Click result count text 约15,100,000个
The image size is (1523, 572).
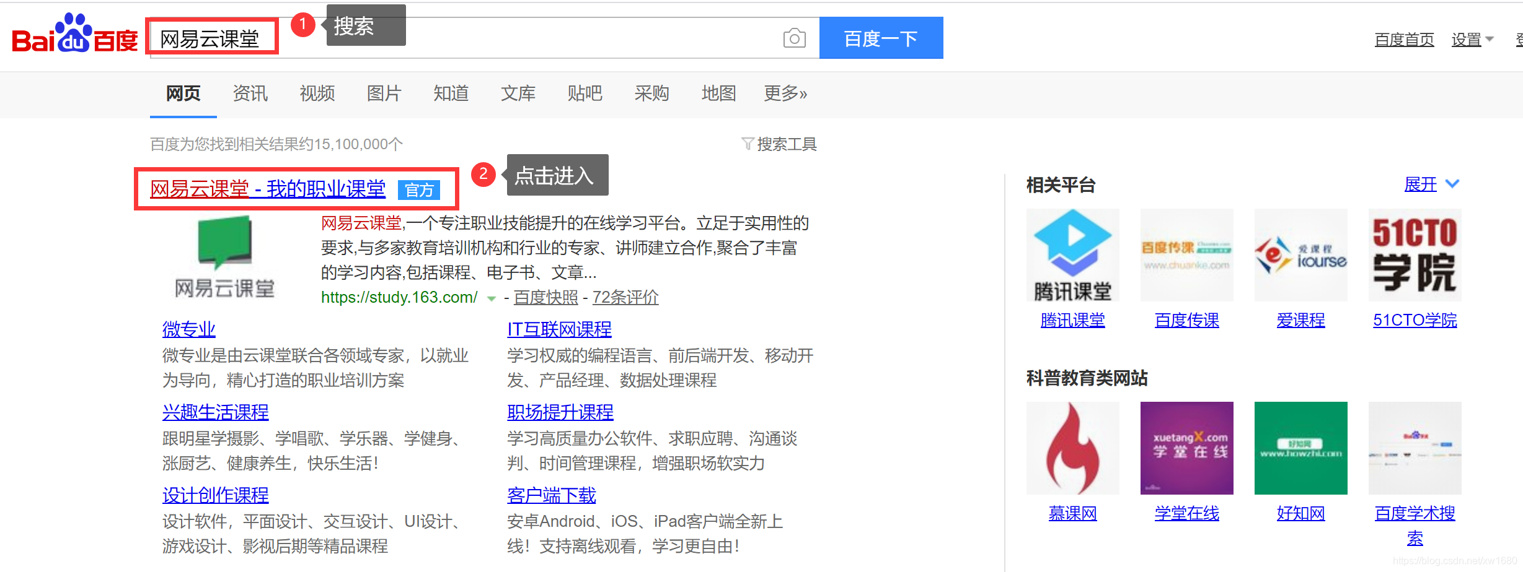350,144
